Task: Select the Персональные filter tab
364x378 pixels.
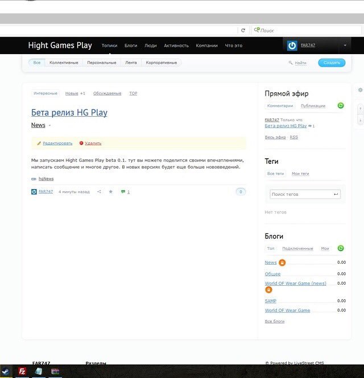Action: 102,63
